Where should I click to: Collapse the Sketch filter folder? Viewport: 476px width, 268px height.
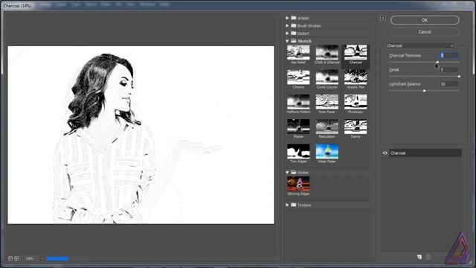tap(287, 41)
